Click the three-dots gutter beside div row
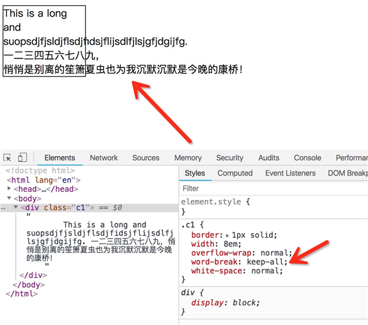 pyautogui.click(x=3, y=208)
